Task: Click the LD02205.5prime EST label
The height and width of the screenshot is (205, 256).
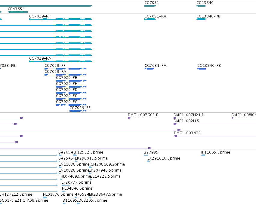Action: [92, 200]
